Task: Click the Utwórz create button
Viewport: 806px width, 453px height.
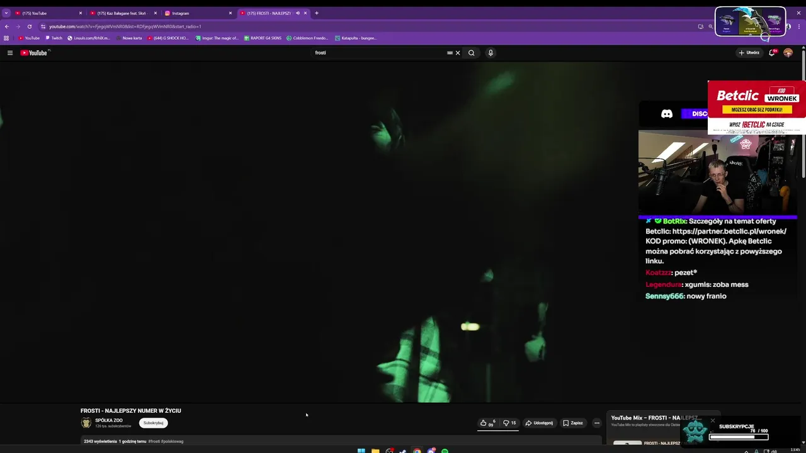Action: tap(749, 53)
